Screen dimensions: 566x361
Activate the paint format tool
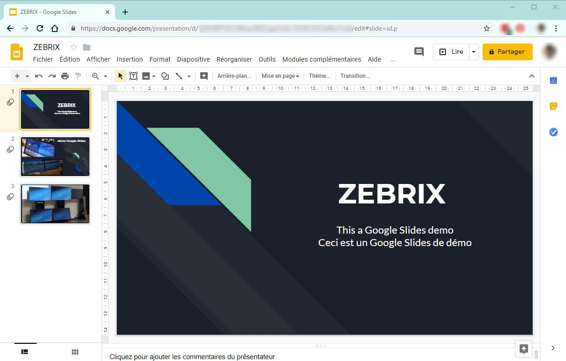(78, 76)
